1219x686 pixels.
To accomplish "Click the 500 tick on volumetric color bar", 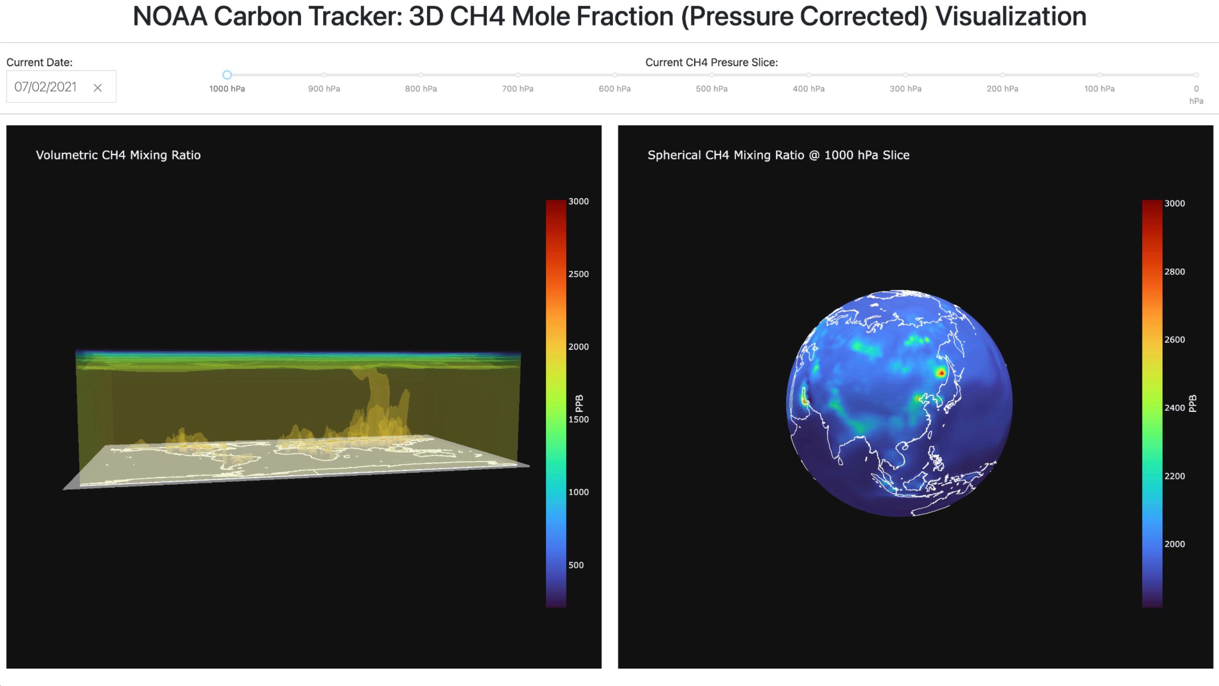I will [x=576, y=565].
